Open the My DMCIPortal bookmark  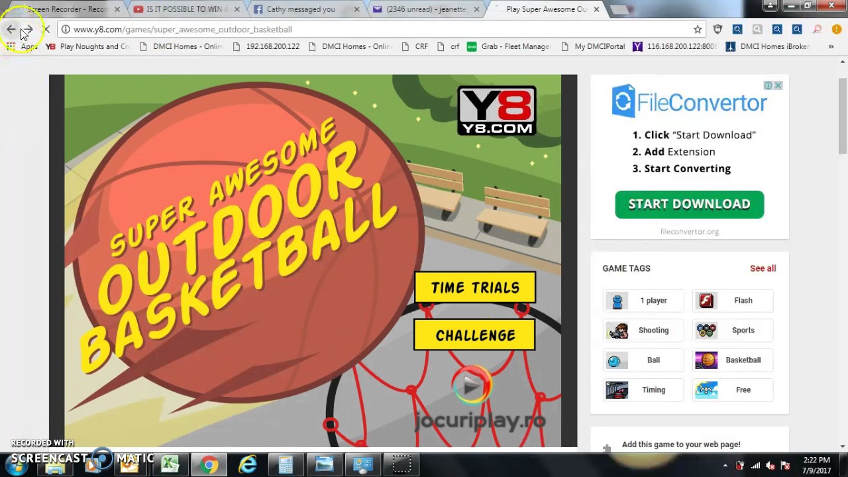[593, 46]
